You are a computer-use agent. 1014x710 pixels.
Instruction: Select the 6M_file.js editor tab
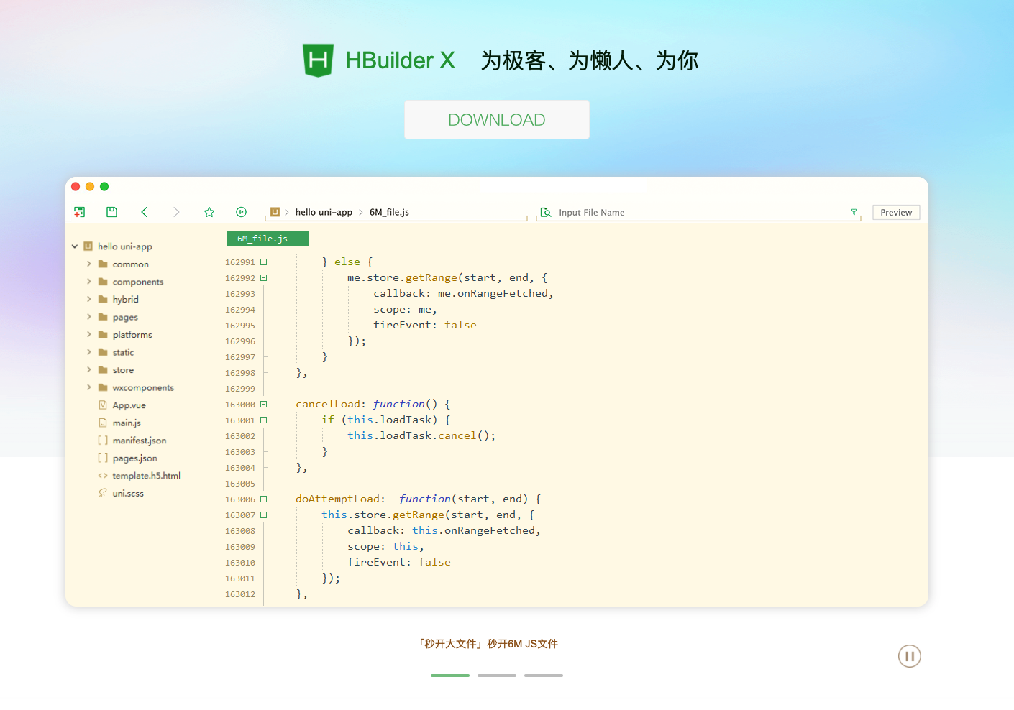click(x=268, y=238)
